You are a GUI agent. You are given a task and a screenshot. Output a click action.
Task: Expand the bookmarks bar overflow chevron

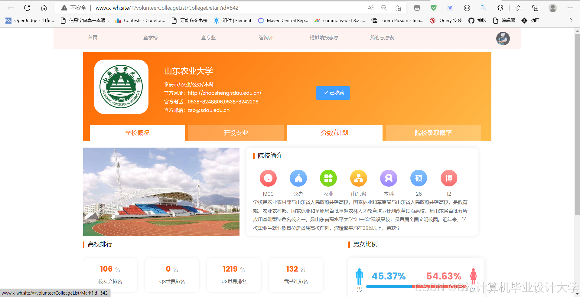[571, 20]
